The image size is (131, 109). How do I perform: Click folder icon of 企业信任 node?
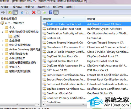[6, 41]
